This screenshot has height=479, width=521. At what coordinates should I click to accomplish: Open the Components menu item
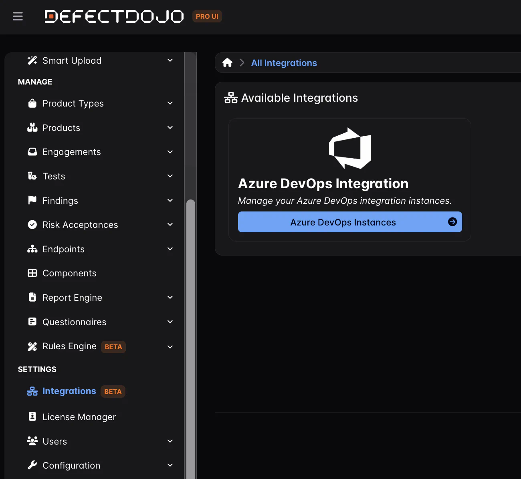[x=69, y=273]
